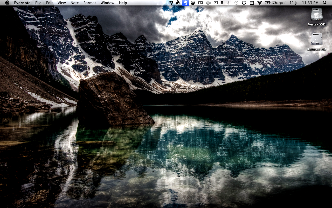Open Spotlight search magnifier
This screenshot has width=332, height=208.
[325, 3]
